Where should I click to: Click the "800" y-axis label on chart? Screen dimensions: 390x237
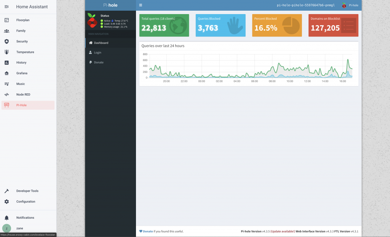pyautogui.click(x=145, y=54)
